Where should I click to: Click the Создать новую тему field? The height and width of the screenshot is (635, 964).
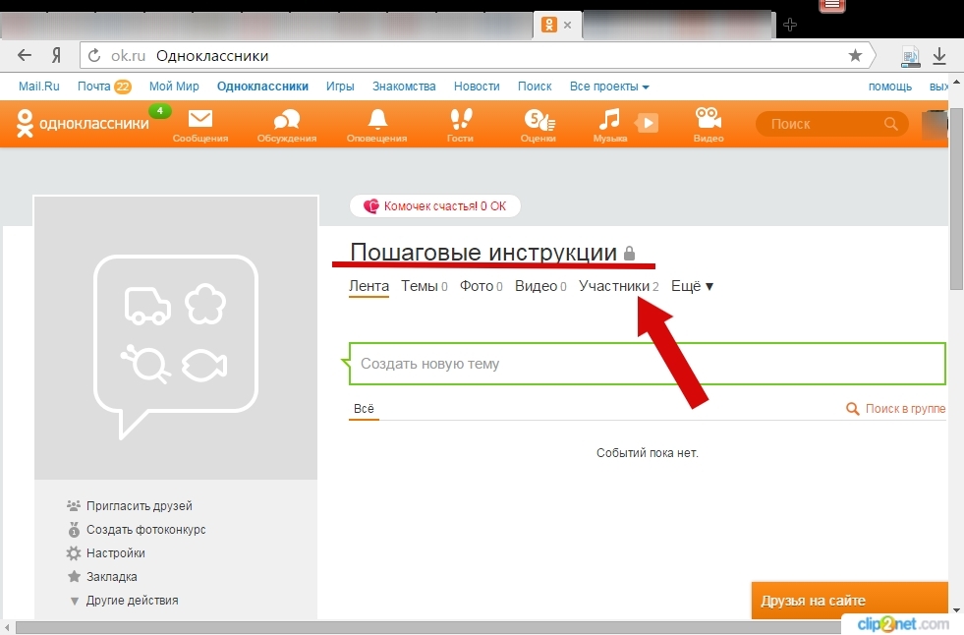(x=648, y=364)
